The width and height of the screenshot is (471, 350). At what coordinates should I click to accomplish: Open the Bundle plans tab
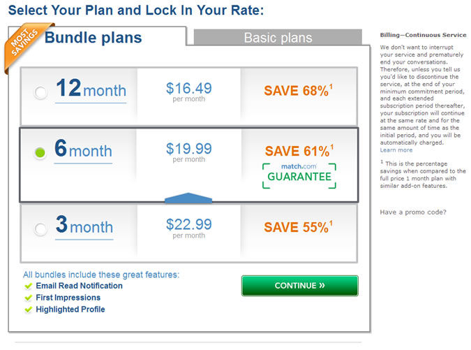pos(93,38)
